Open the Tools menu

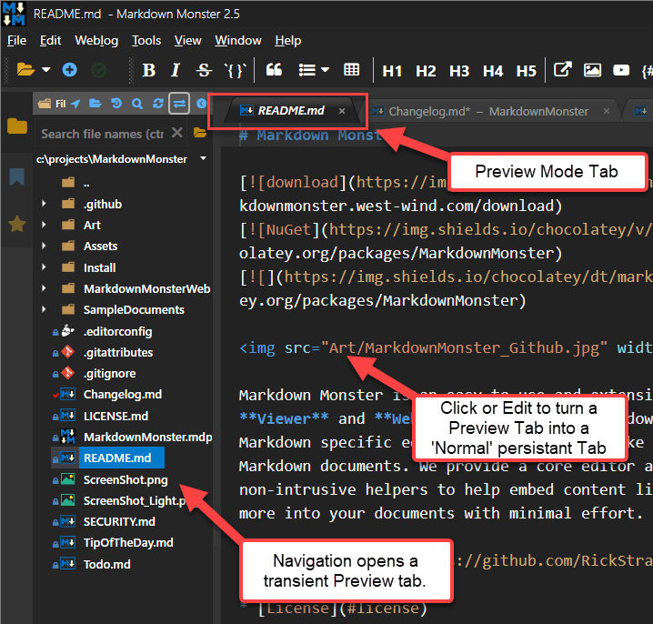tap(146, 40)
